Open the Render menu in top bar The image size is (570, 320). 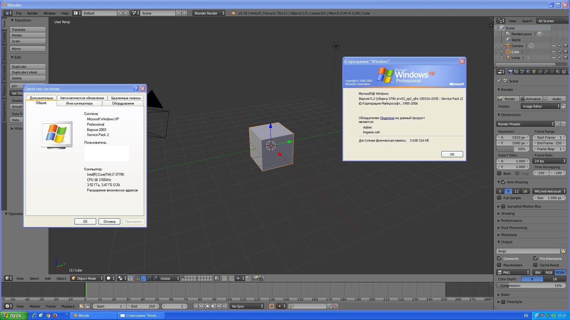pos(32,13)
